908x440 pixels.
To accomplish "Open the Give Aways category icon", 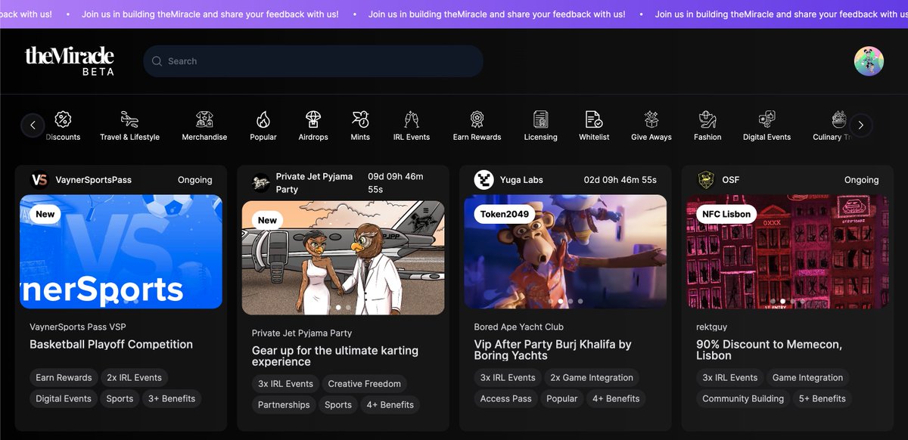I will 651,119.
